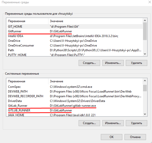Select the IntelliJ IDEA variable row
The width and height of the screenshot is (152, 143).
pyautogui.click(x=75, y=36)
